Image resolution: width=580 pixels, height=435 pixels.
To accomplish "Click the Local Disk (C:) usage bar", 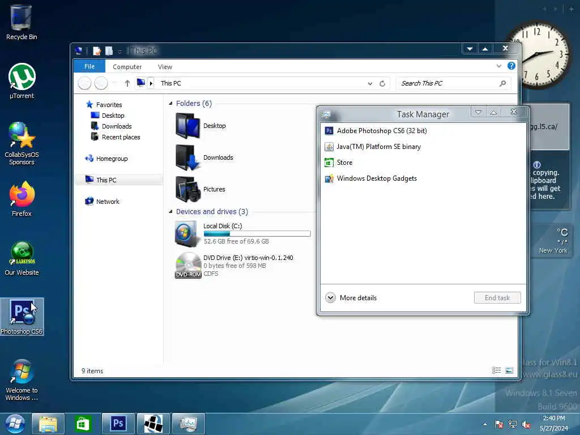I will (x=257, y=234).
